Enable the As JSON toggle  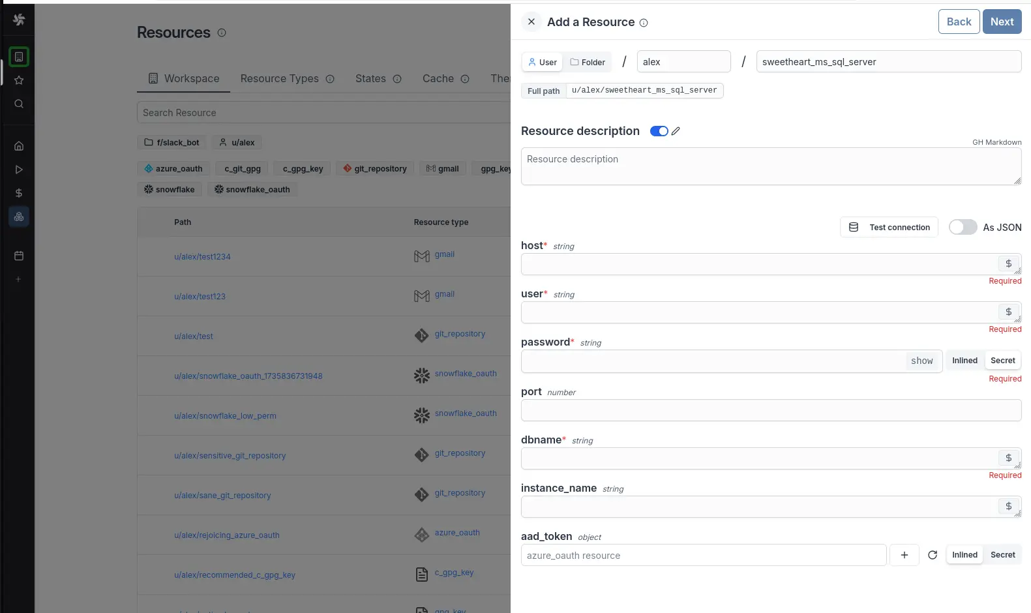click(x=963, y=227)
